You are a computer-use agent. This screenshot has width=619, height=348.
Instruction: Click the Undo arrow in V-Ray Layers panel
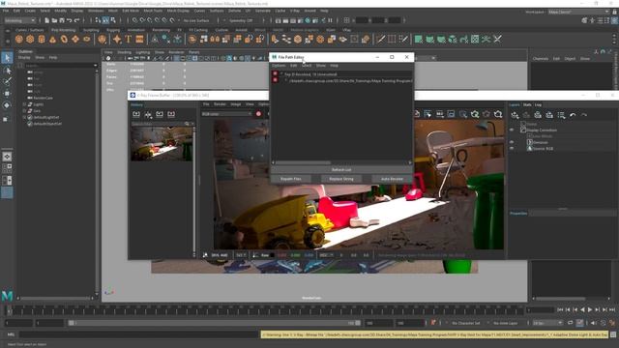click(573, 115)
